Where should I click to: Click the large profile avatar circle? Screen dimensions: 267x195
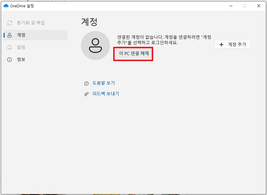[95, 45]
